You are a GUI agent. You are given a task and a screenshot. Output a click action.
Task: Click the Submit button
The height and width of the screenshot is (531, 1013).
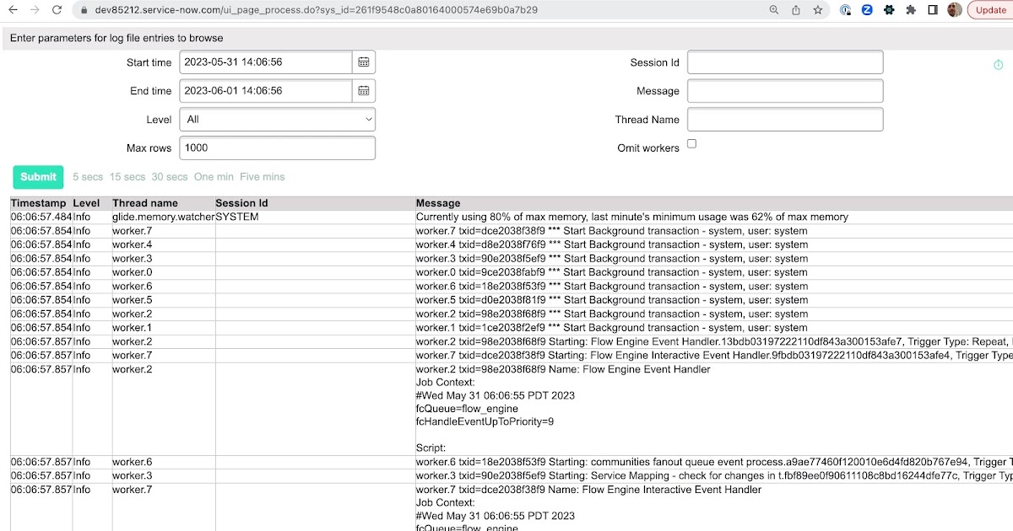click(x=37, y=177)
